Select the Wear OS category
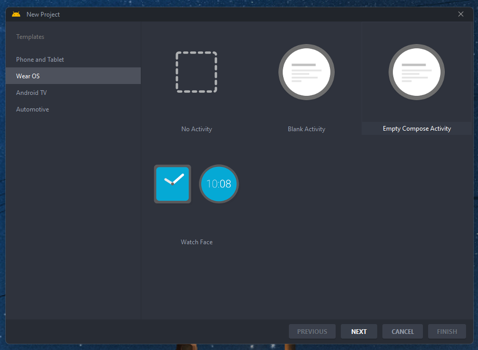 pos(28,76)
